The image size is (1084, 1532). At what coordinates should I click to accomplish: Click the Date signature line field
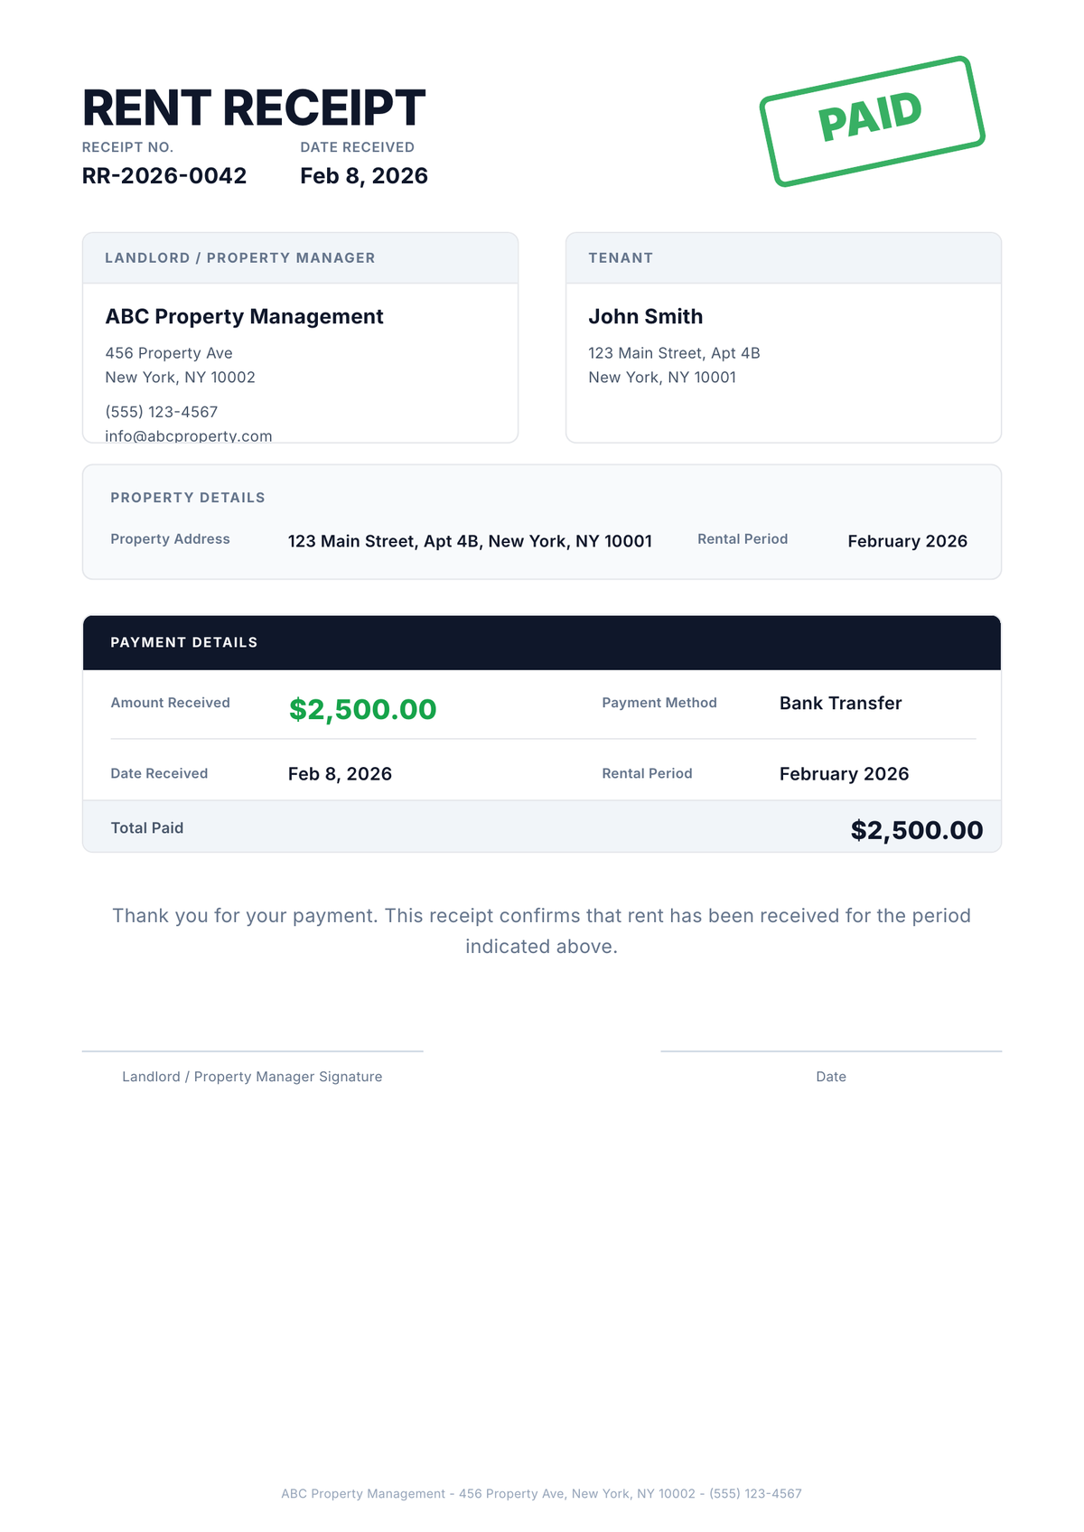pyautogui.click(x=831, y=1050)
